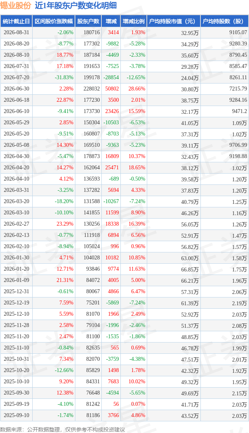Click the -31.83% price change cell
Image resolution: width=249 pixels, height=433 pixels.
(54, 77)
